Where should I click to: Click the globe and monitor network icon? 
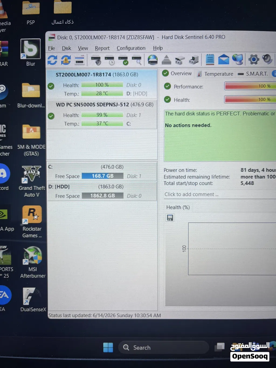click(237, 59)
